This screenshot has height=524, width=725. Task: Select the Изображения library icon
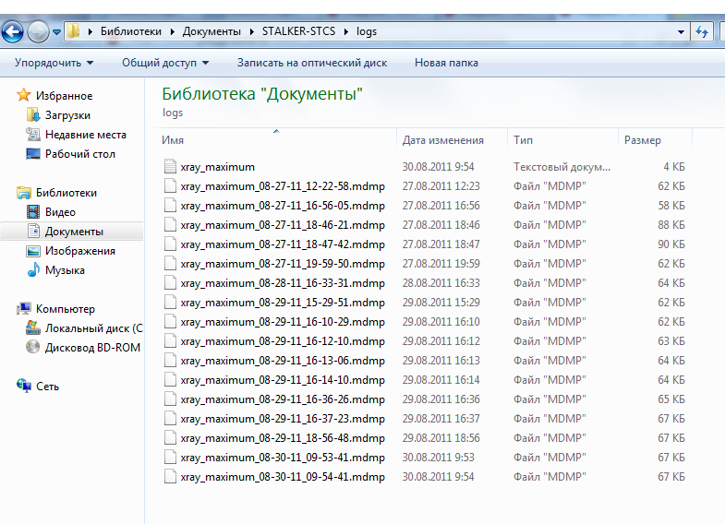tap(33, 251)
